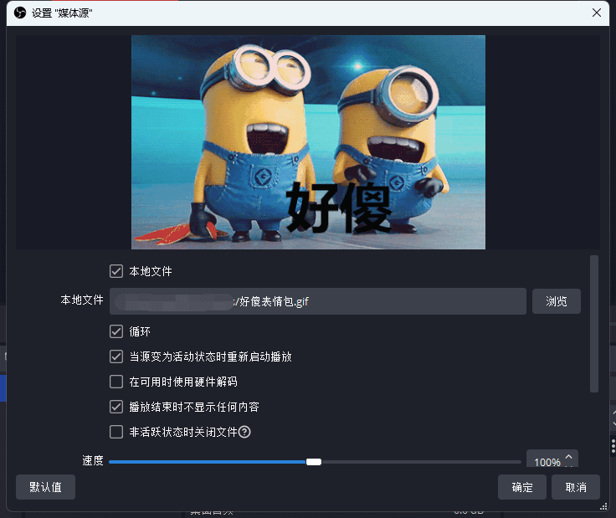Click the 浏览 browse button
Screen dimensions: 616x518
tap(557, 301)
